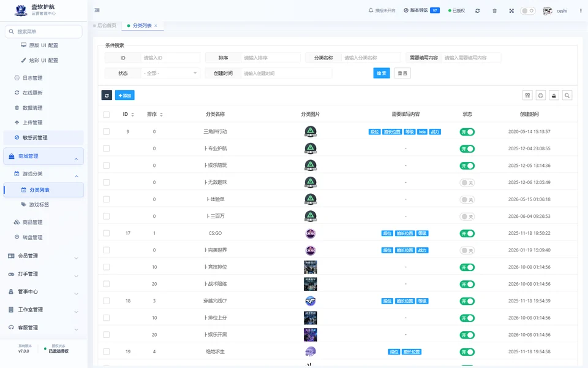Viewport: 588px width, 368px height.
Task: Open the column display grid icon
Action: click(527, 96)
